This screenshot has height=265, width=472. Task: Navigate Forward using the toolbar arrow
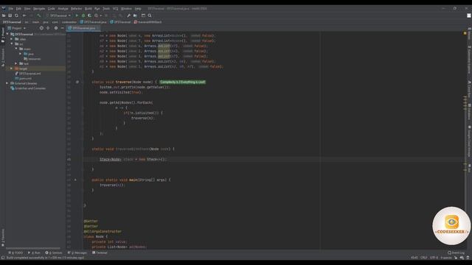point(31,15)
